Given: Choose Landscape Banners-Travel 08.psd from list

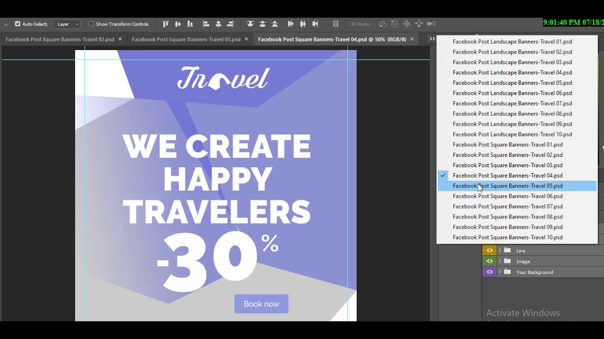Looking at the screenshot, I should (x=517, y=114).
